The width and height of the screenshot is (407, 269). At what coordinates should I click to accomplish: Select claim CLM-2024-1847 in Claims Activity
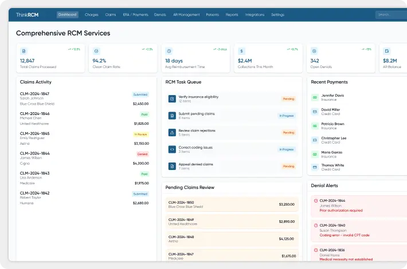pyautogui.click(x=84, y=99)
